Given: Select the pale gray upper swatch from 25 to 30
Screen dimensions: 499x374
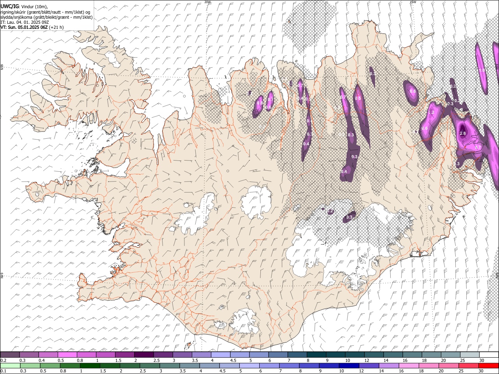Looking at the screenshot, I should 470,355.
